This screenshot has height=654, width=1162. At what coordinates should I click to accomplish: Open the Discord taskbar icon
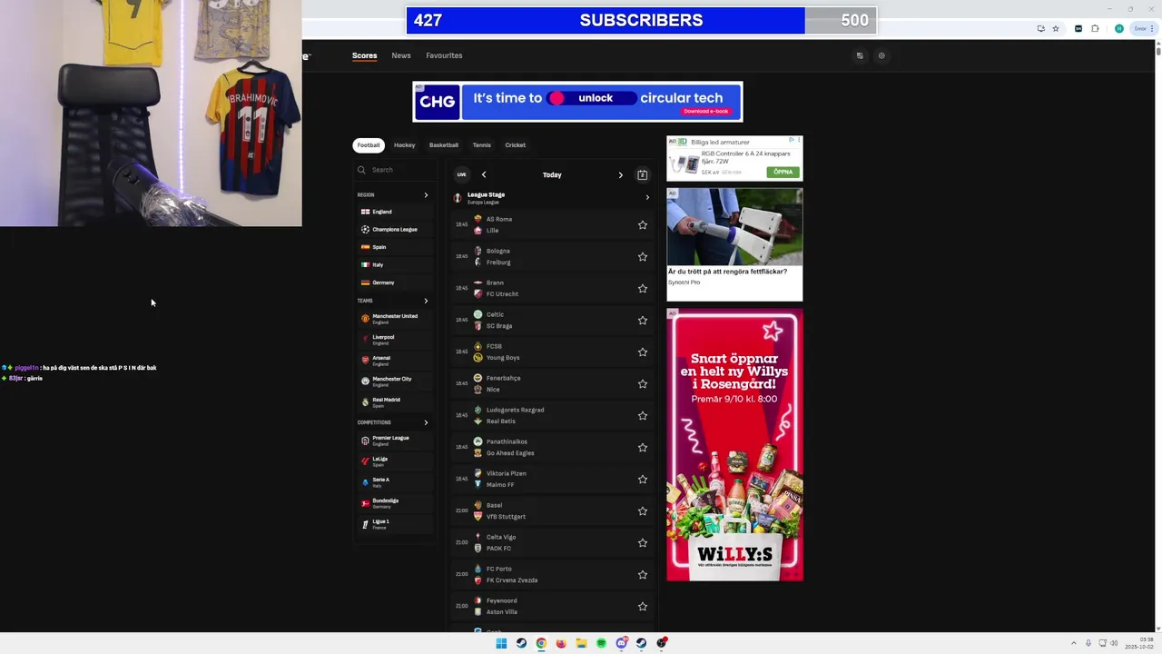pos(621,643)
